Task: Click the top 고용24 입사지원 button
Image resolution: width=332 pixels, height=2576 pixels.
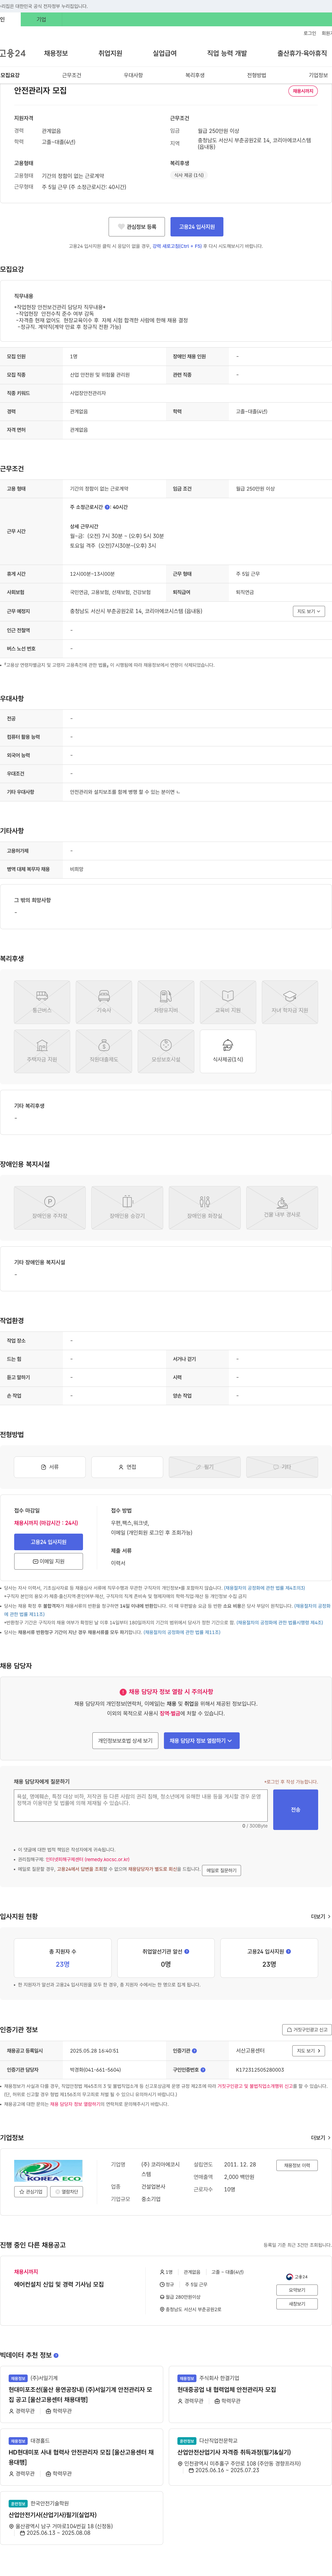Action: [x=197, y=227]
